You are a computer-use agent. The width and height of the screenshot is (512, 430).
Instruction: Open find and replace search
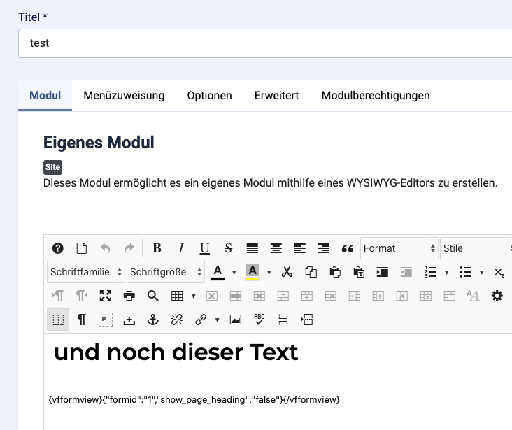coord(152,296)
